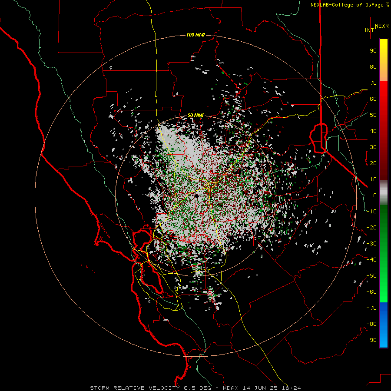This screenshot has width=391, height=391.
Task: Click the 70 knot scale value
Action: [373, 83]
